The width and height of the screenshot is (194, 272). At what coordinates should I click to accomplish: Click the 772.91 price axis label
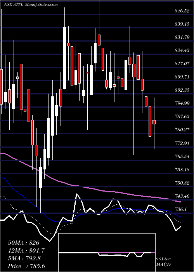point(182,143)
